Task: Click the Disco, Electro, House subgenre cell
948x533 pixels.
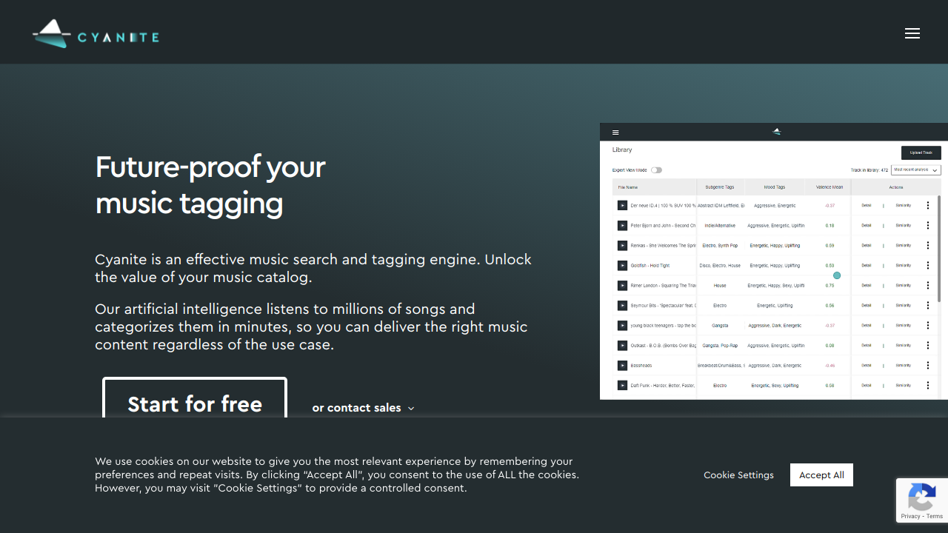Action: tap(720, 265)
